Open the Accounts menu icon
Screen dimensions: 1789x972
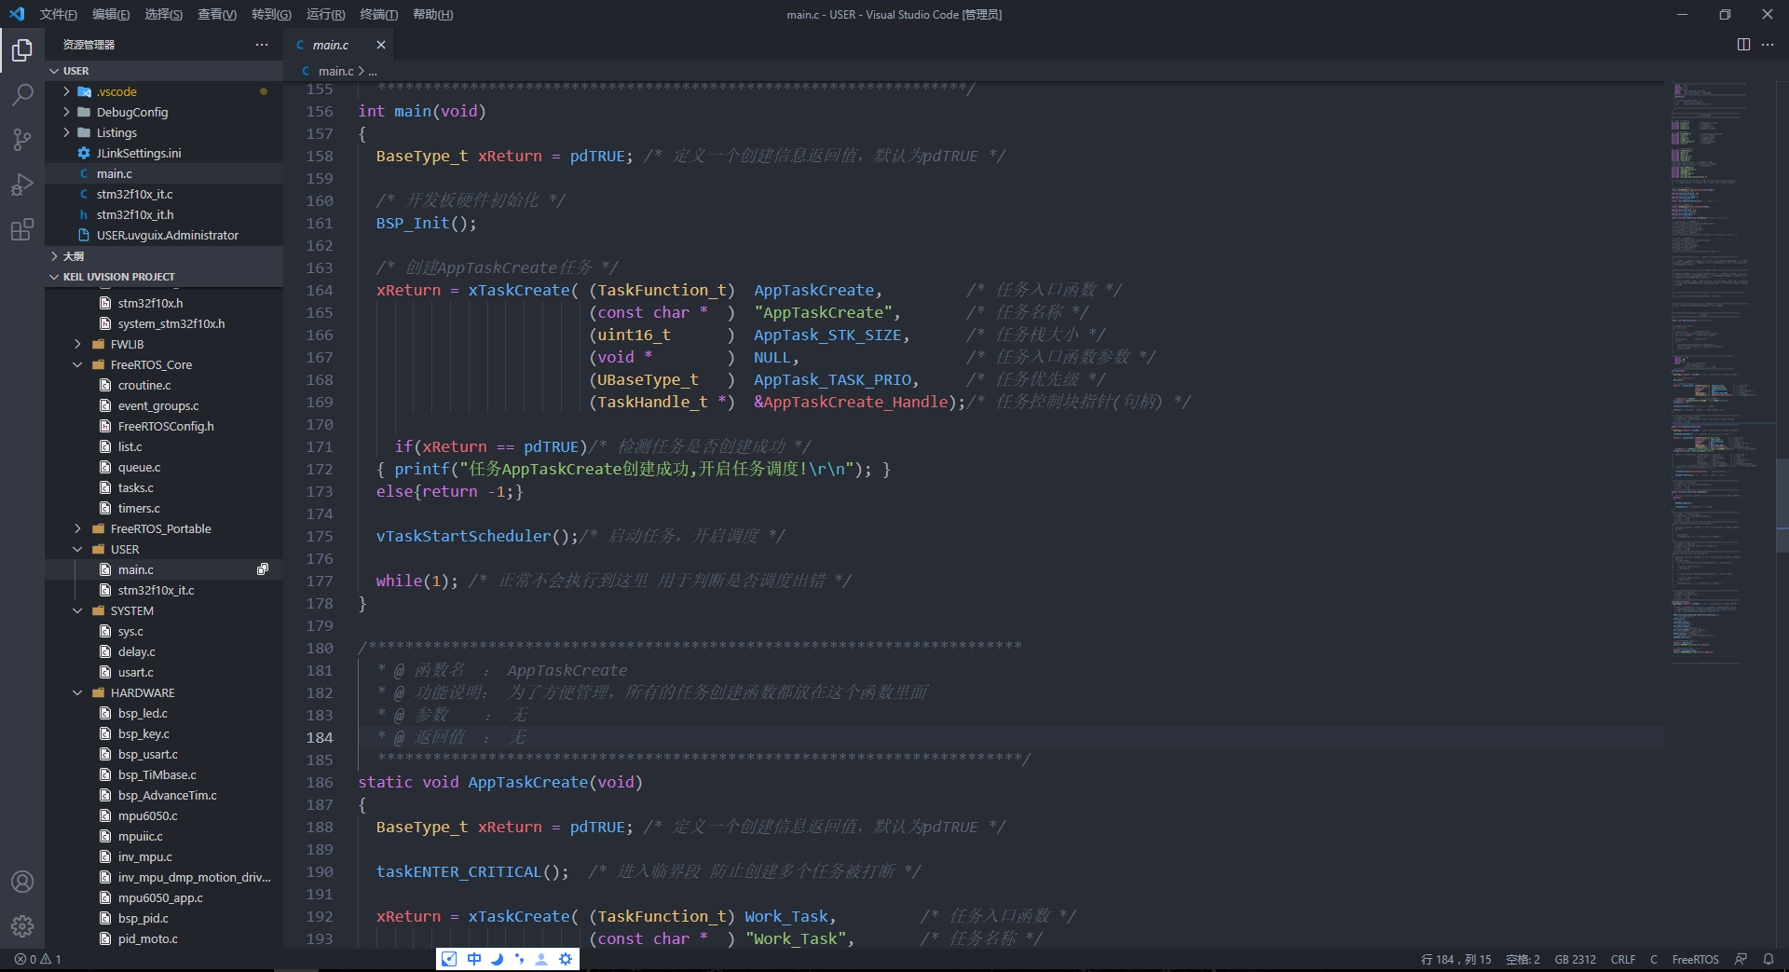(x=22, y=882)
